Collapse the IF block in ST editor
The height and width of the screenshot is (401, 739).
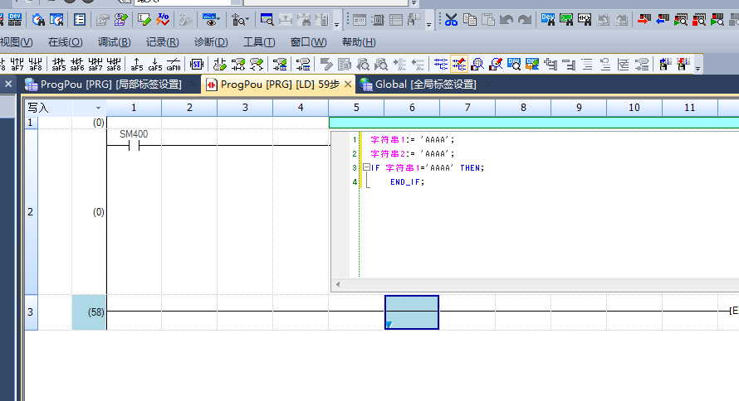point(366,167)
